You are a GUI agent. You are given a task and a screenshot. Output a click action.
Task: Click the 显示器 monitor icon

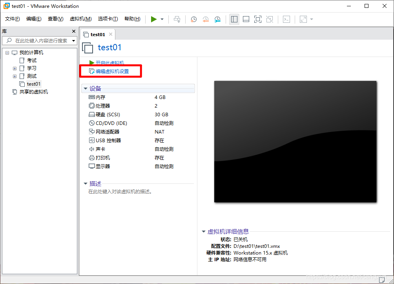click(92, 166)
